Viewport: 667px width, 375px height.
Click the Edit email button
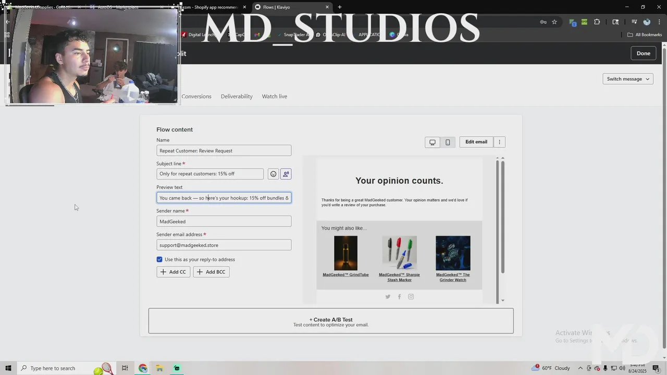476,142
